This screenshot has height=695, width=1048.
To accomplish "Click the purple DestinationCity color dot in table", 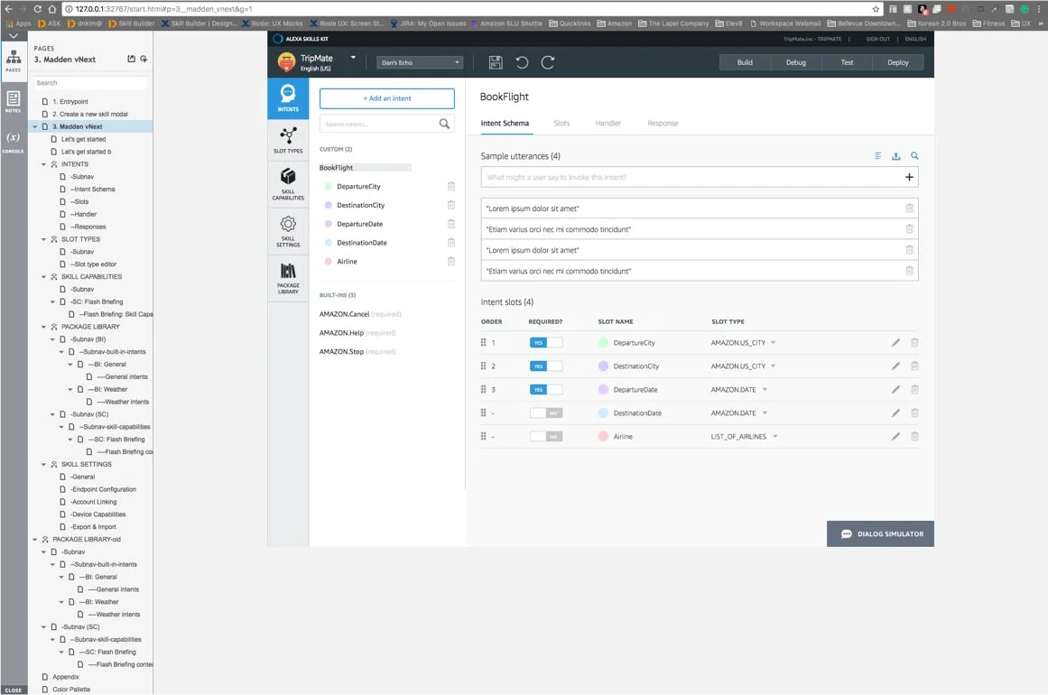I will [x=603, y=366].
